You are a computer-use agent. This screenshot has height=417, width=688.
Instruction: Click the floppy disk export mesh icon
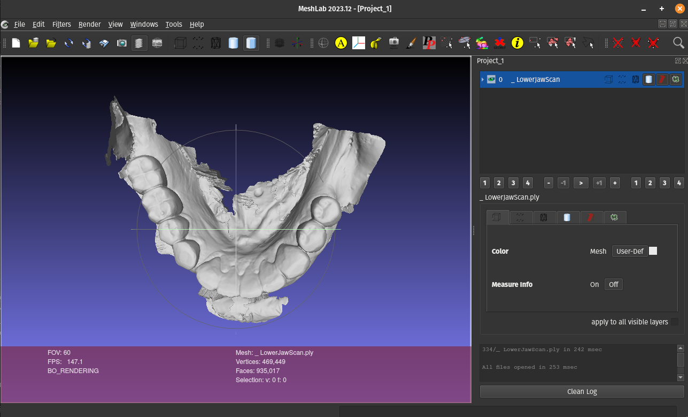[104, 43]
